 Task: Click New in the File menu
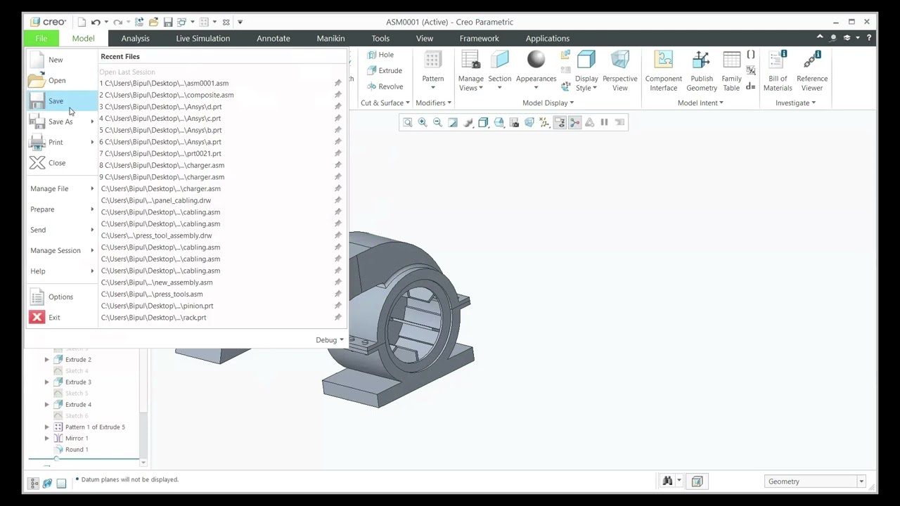62,60
